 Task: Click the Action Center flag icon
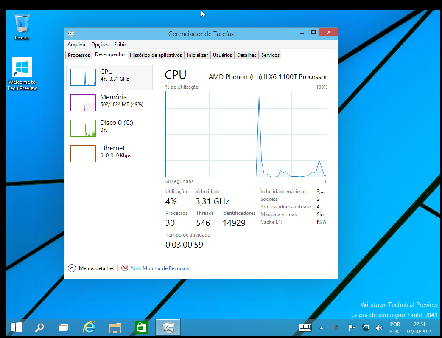(352, 327)
